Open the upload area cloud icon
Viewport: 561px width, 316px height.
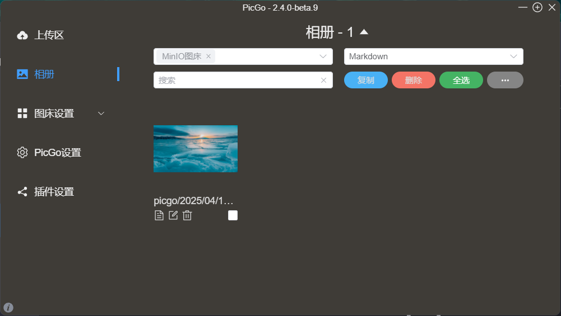click(x=22, y=35)
